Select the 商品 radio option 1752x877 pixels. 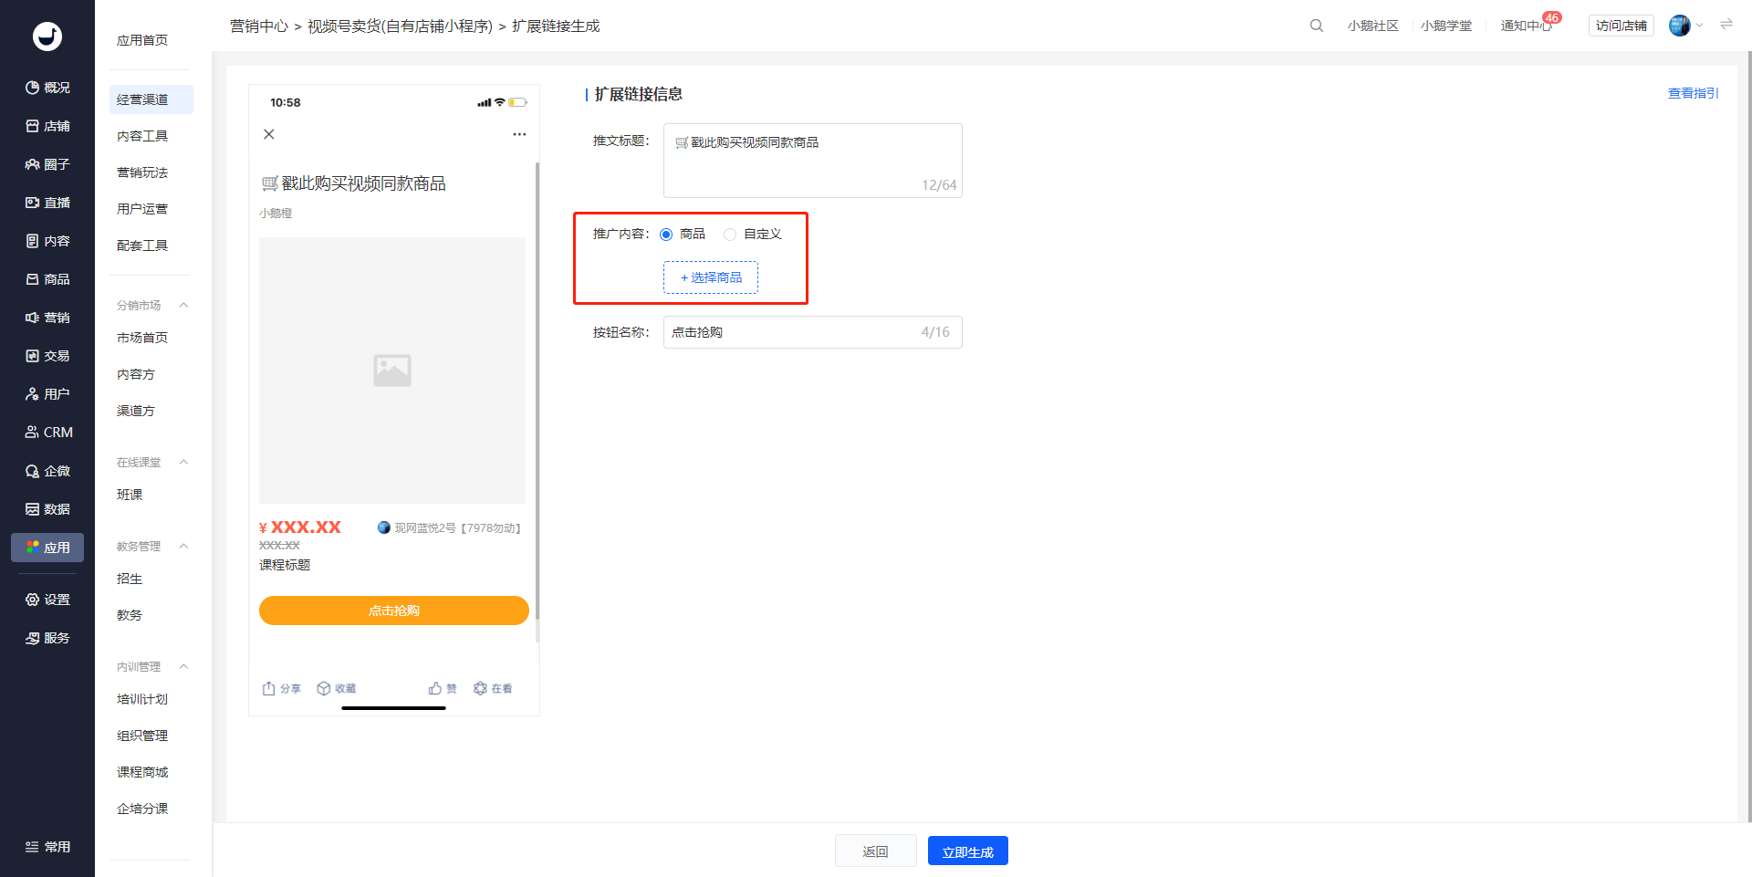[x=666, y=235]
